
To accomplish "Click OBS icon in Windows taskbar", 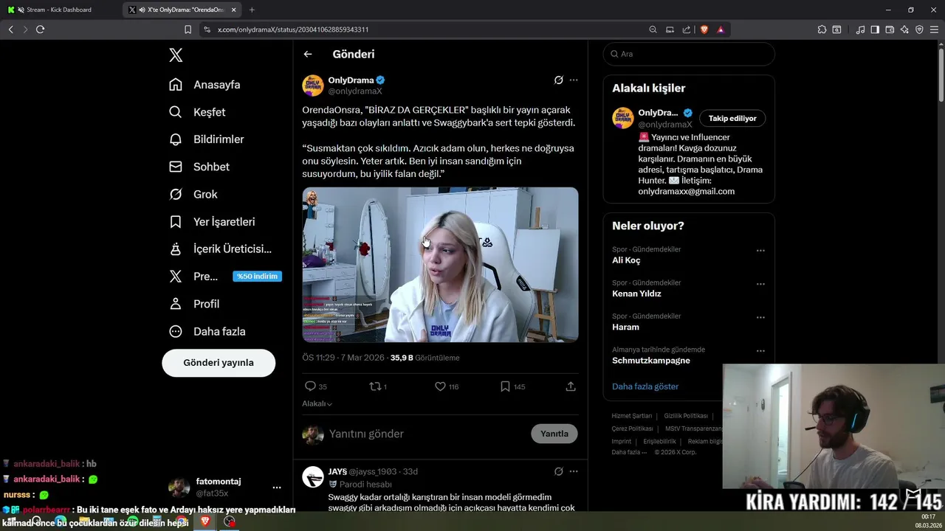I will click(x=230, y=521).
